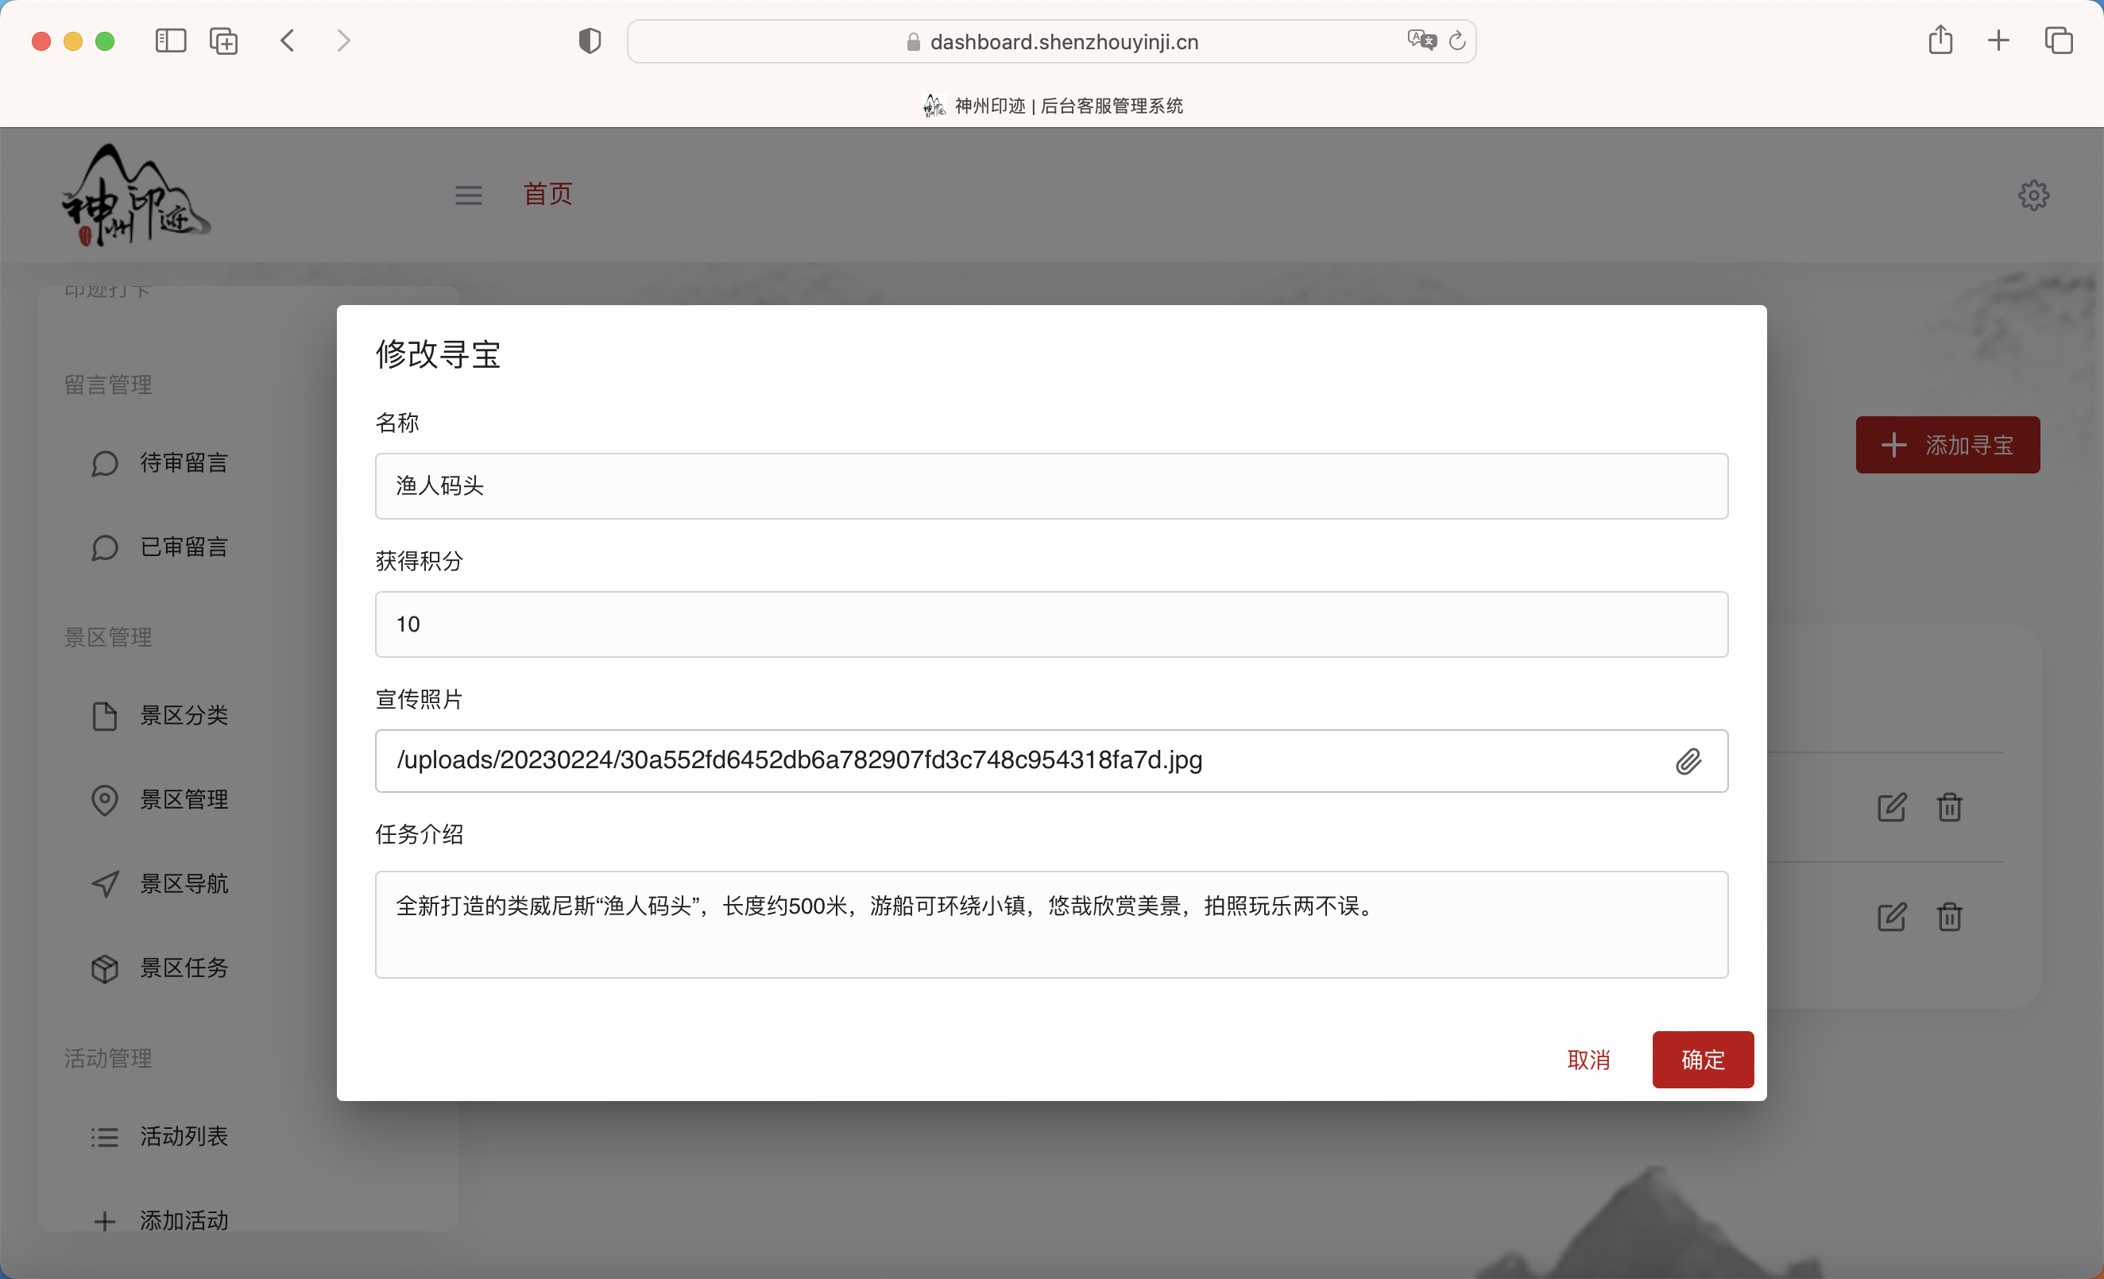The image size is (2104, 1279).
Task: Click into the 任务介绍 text area
Action: point(1051,925)
